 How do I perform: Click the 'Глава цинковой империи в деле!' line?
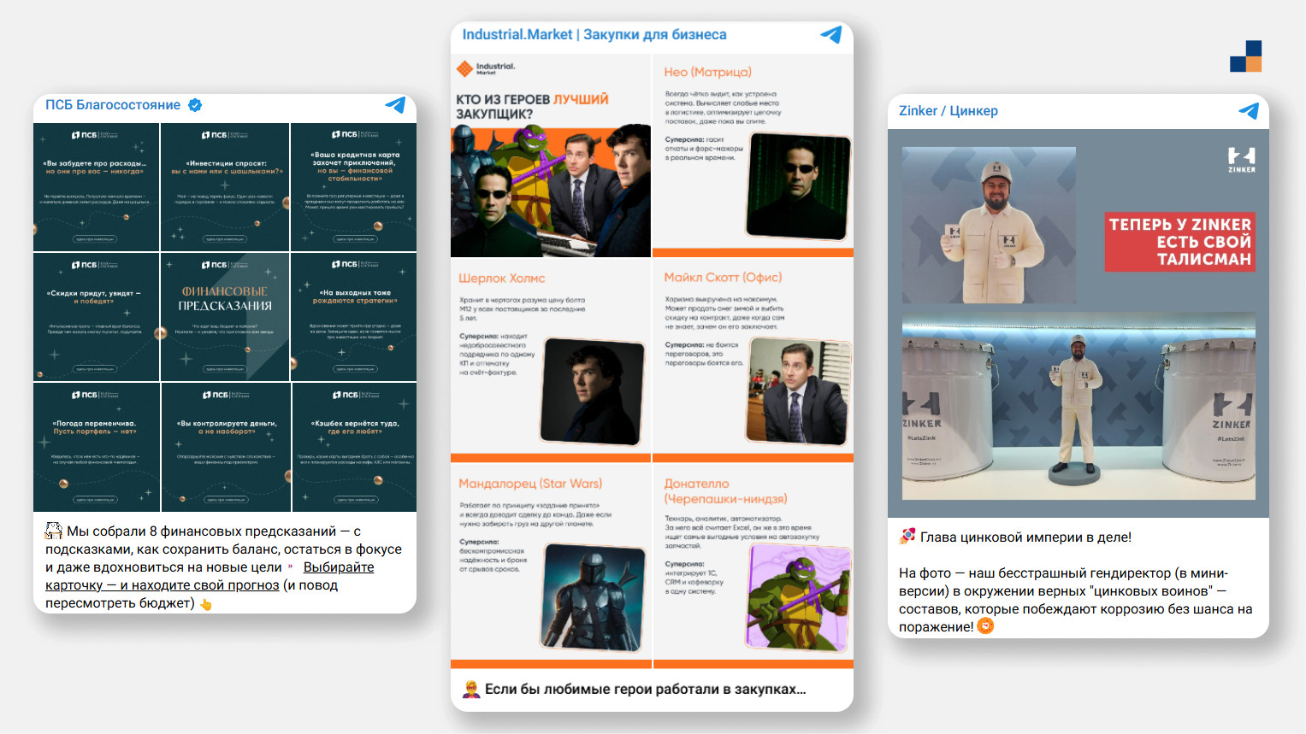(1025, 537)
